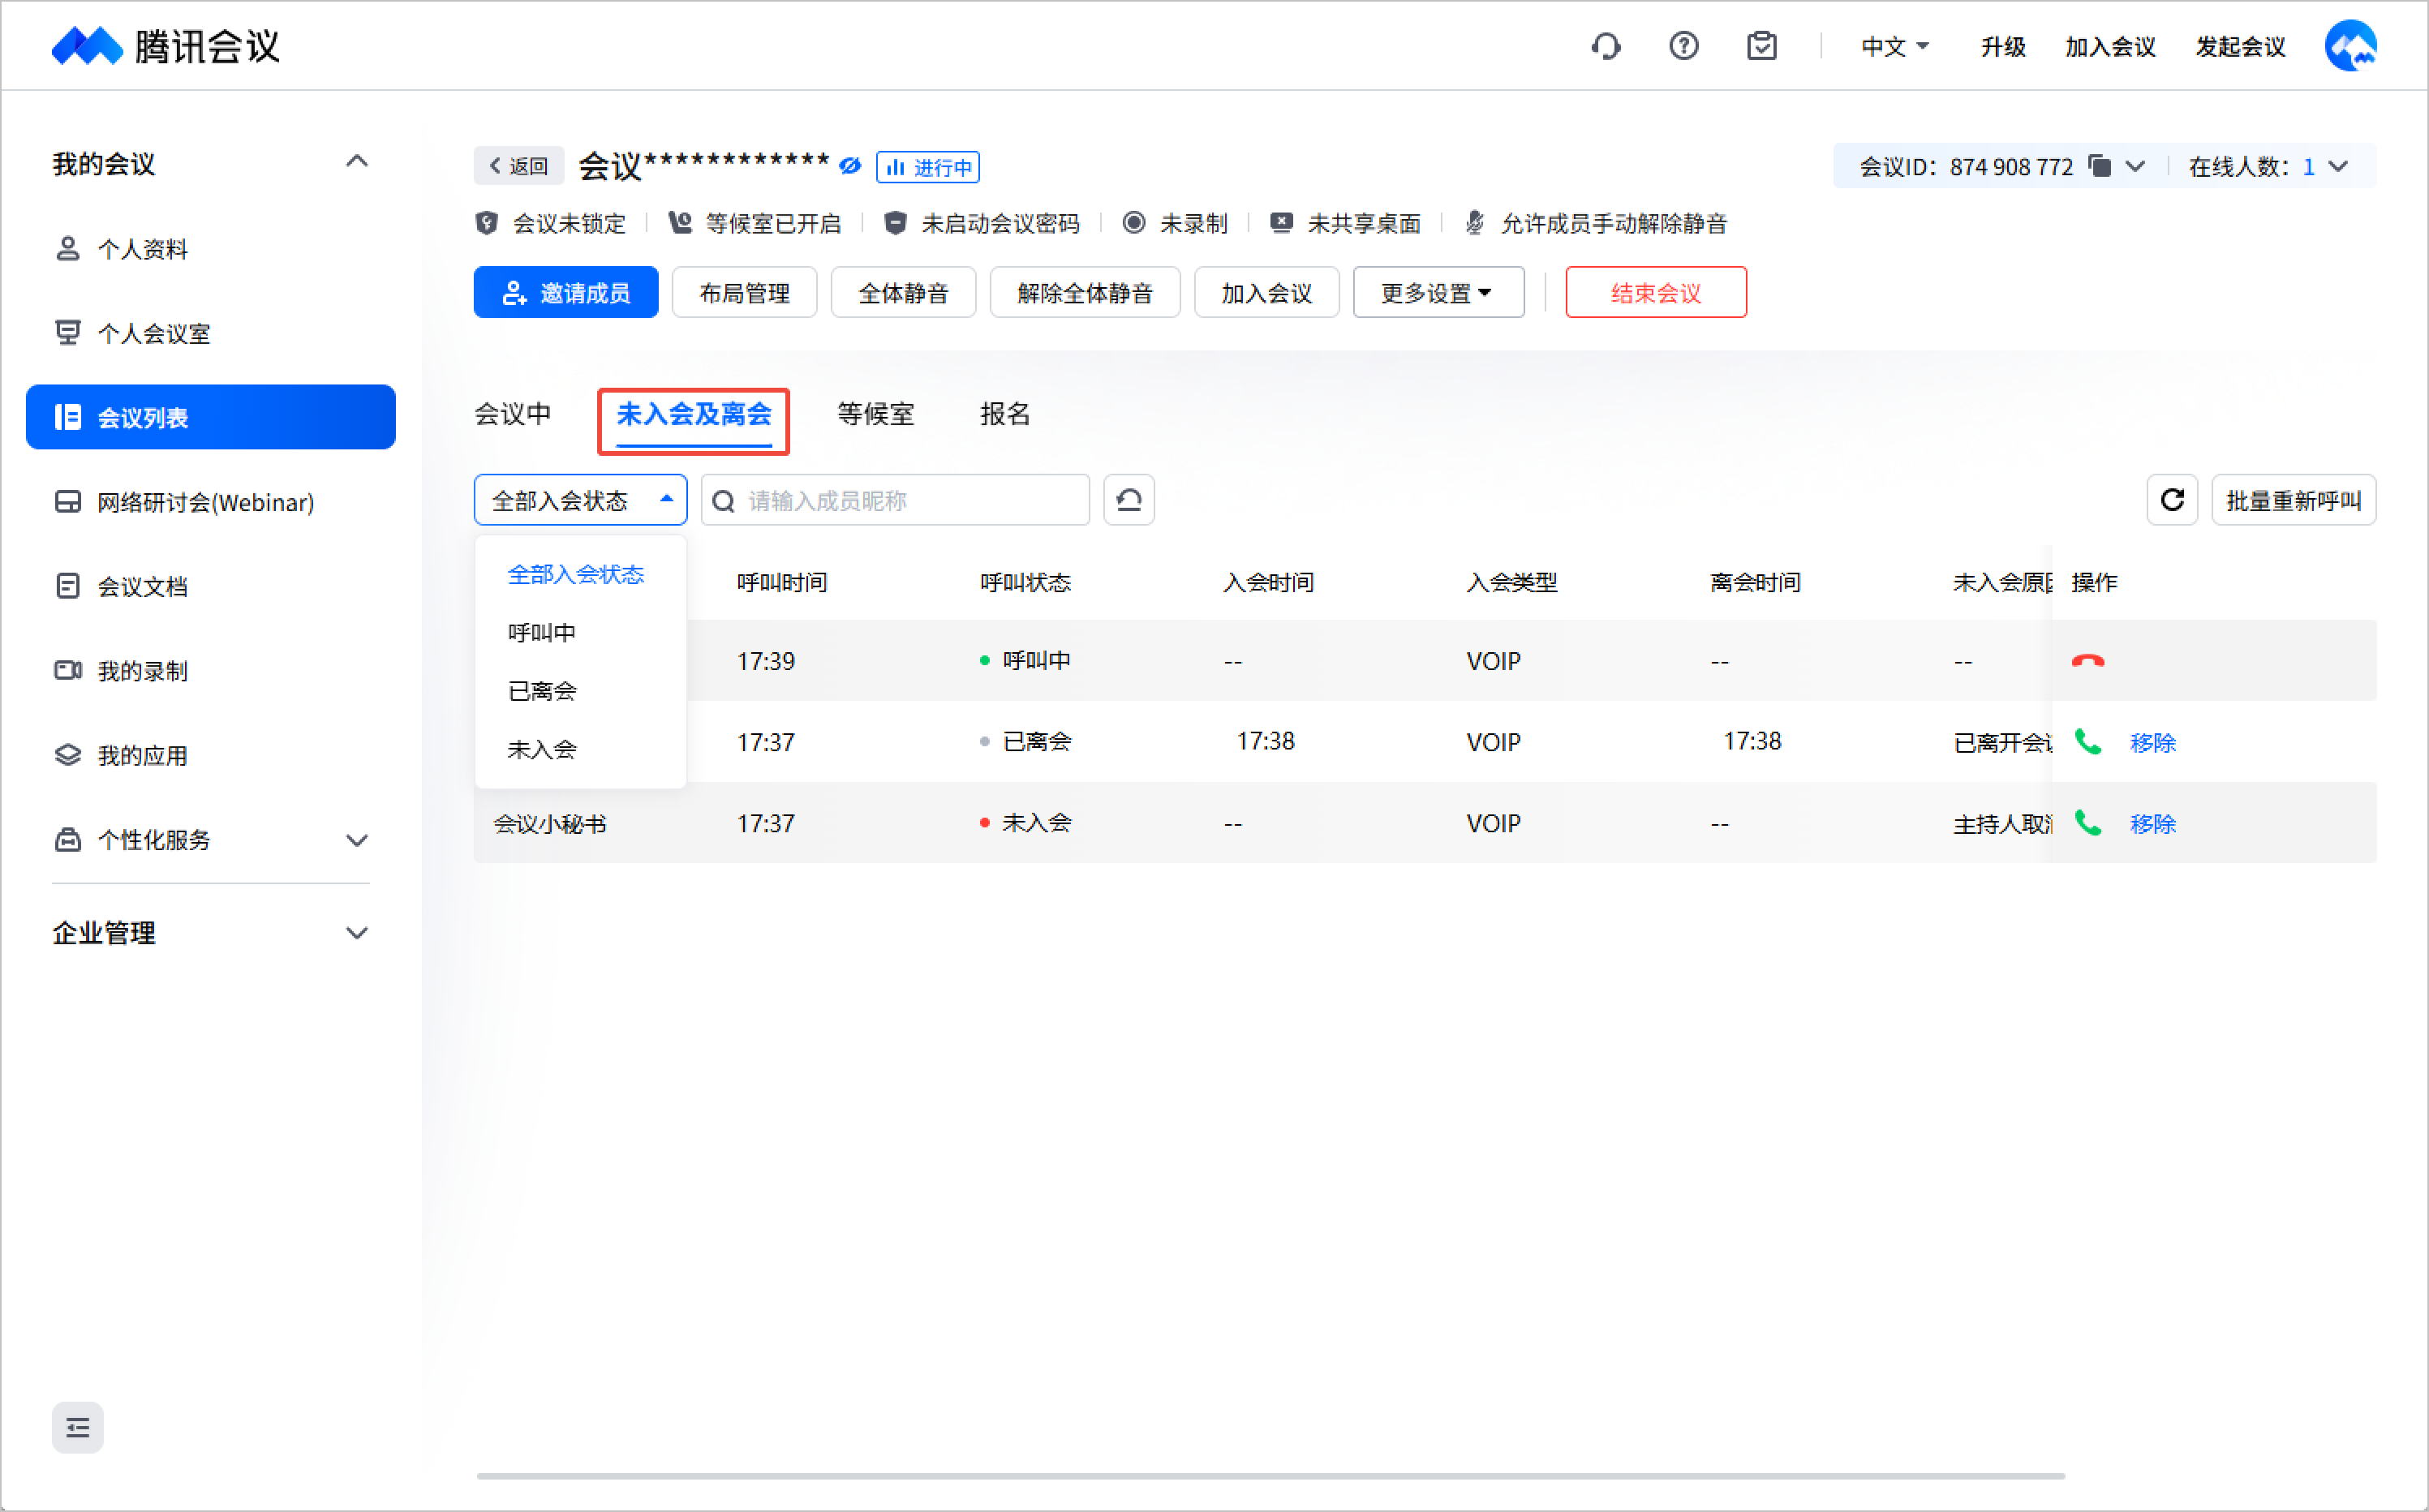Click the horizontal scrollbar at the bottom
The width and height of the screenshot is (2429, 1512).
[1270, 1476]
